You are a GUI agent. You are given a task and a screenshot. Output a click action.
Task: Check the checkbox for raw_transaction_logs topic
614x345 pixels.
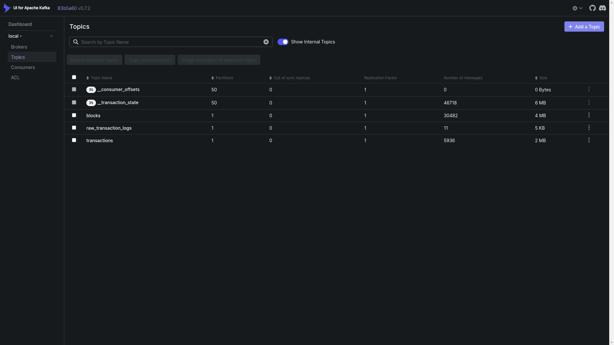(74, 127)
